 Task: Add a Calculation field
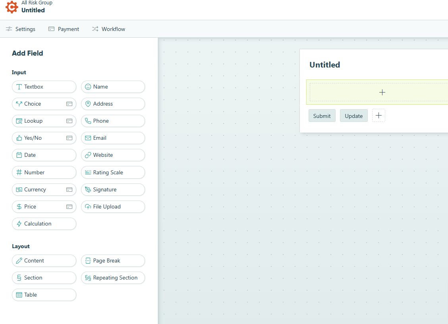[x=44, y=224]
